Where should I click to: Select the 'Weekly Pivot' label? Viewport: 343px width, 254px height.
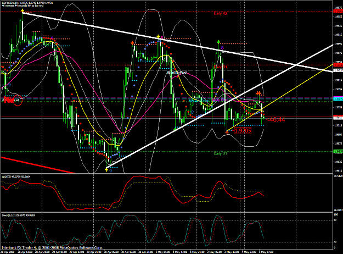[x=199, y=101]
